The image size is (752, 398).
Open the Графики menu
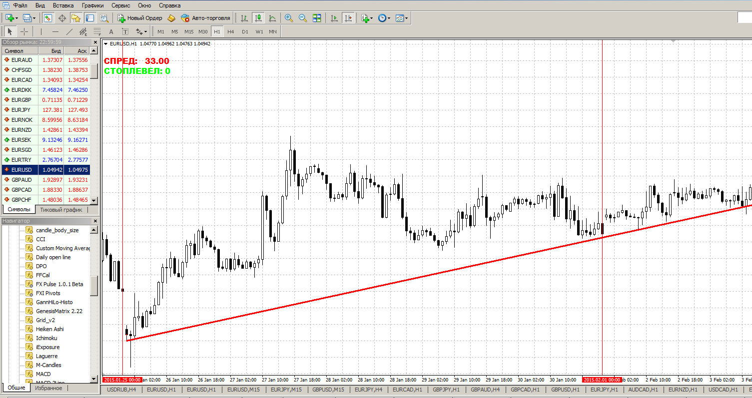(x=93, y=5)
